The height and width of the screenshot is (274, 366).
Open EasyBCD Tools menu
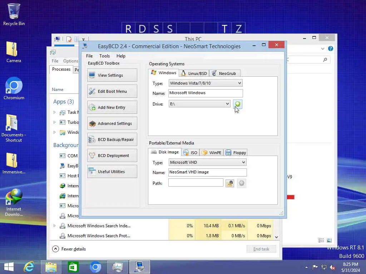coord(104,56)
